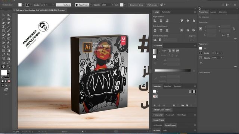Switch to the Layers tab
Image resolution: width=239 pixels, height=134 pixels.
click(x=213, y=12)
